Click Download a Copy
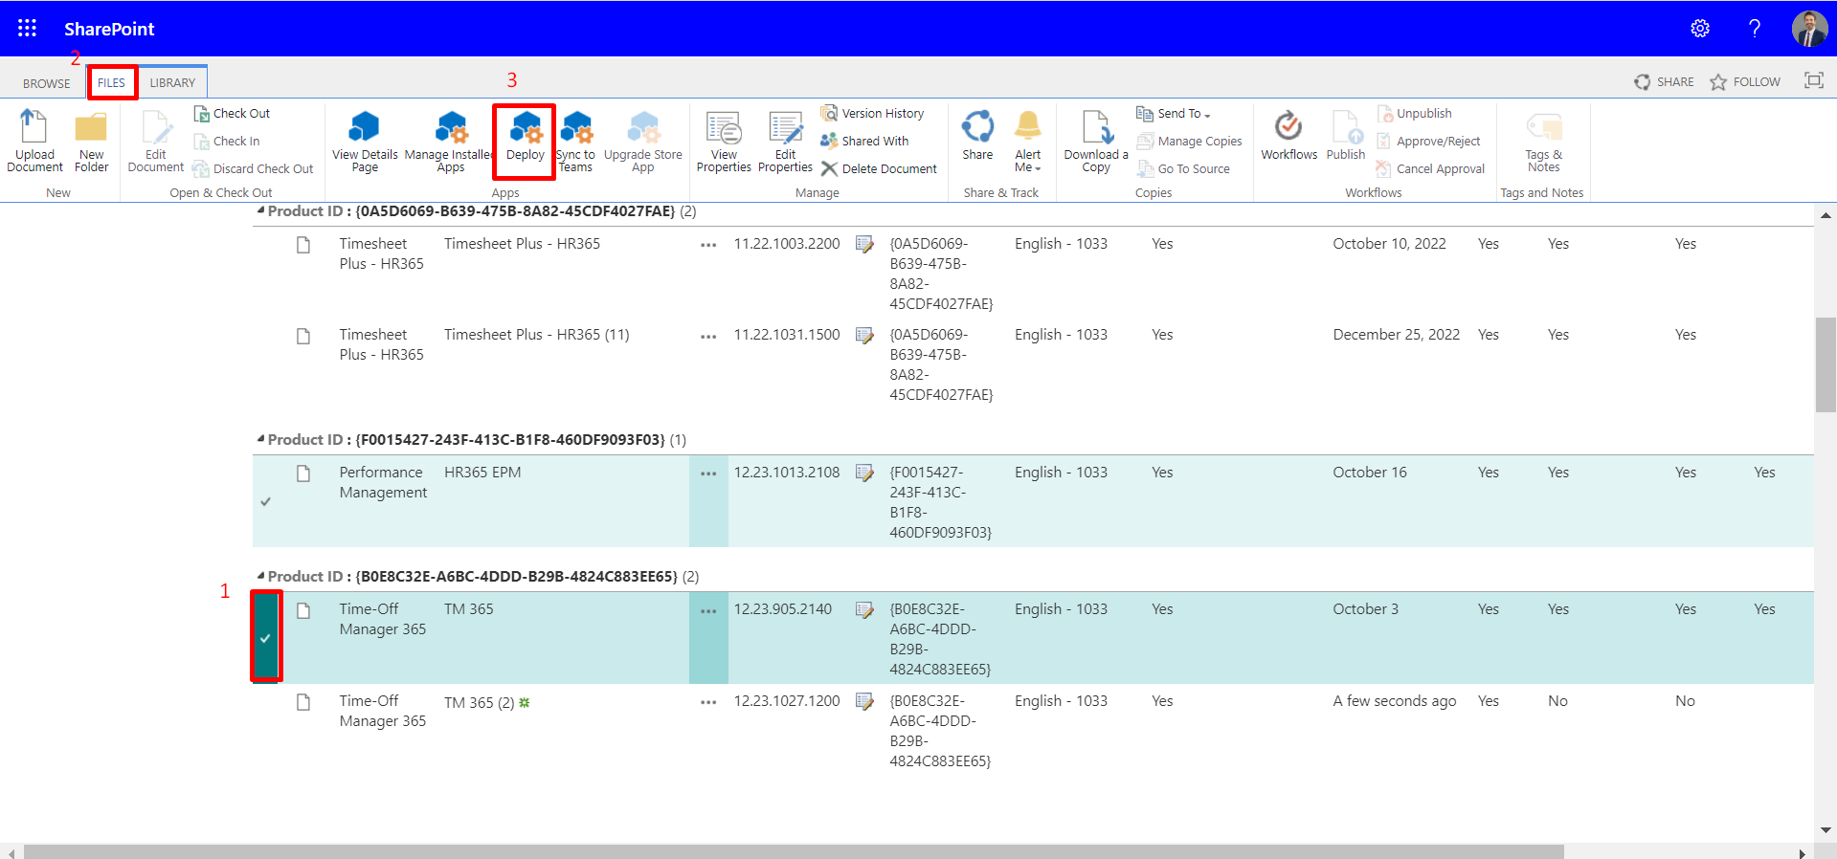The height and width of the screenshot is (859, 1837). coord(1096,141)
